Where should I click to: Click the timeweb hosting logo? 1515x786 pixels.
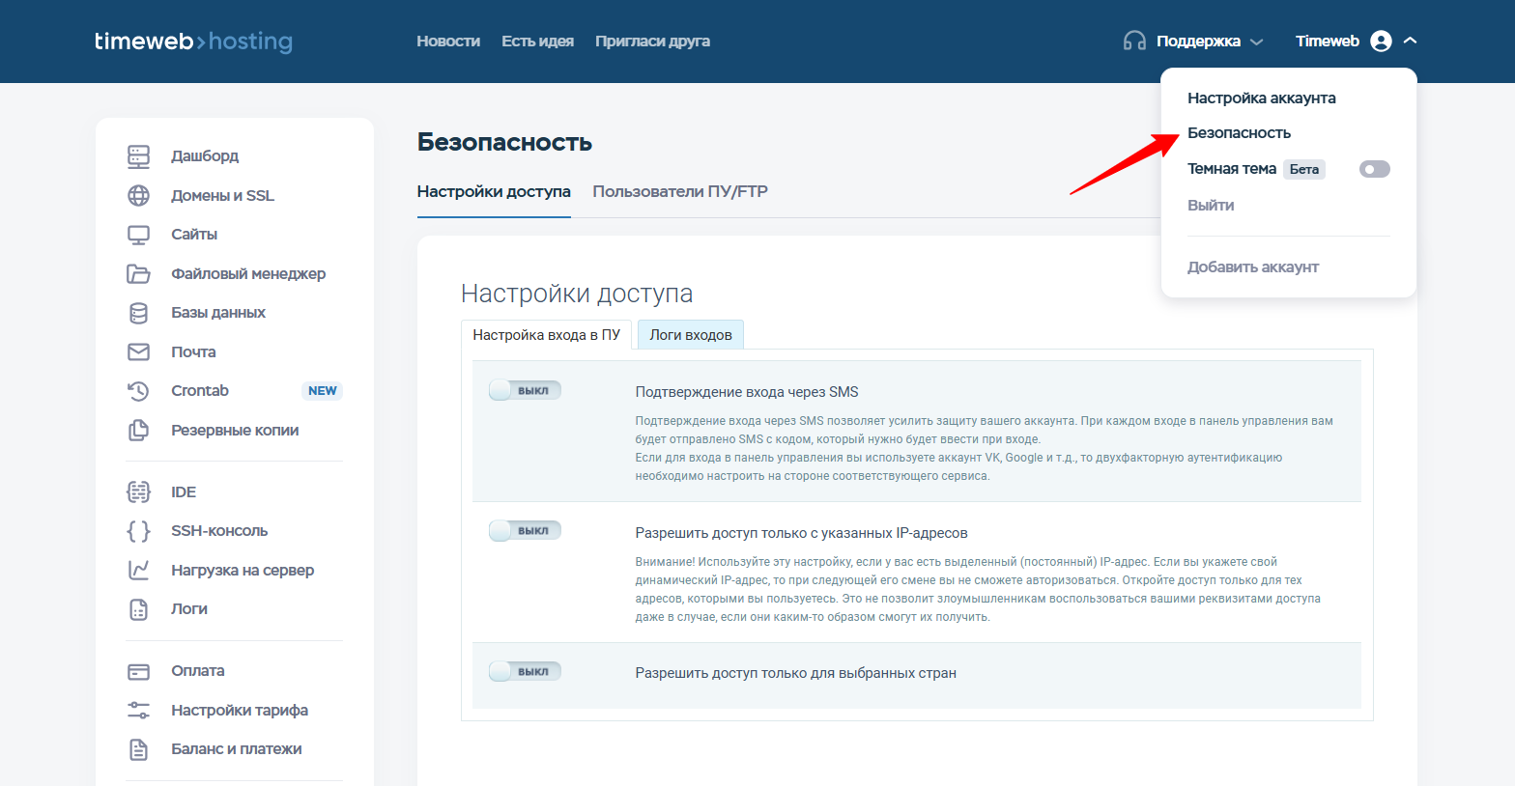[193, 42]
